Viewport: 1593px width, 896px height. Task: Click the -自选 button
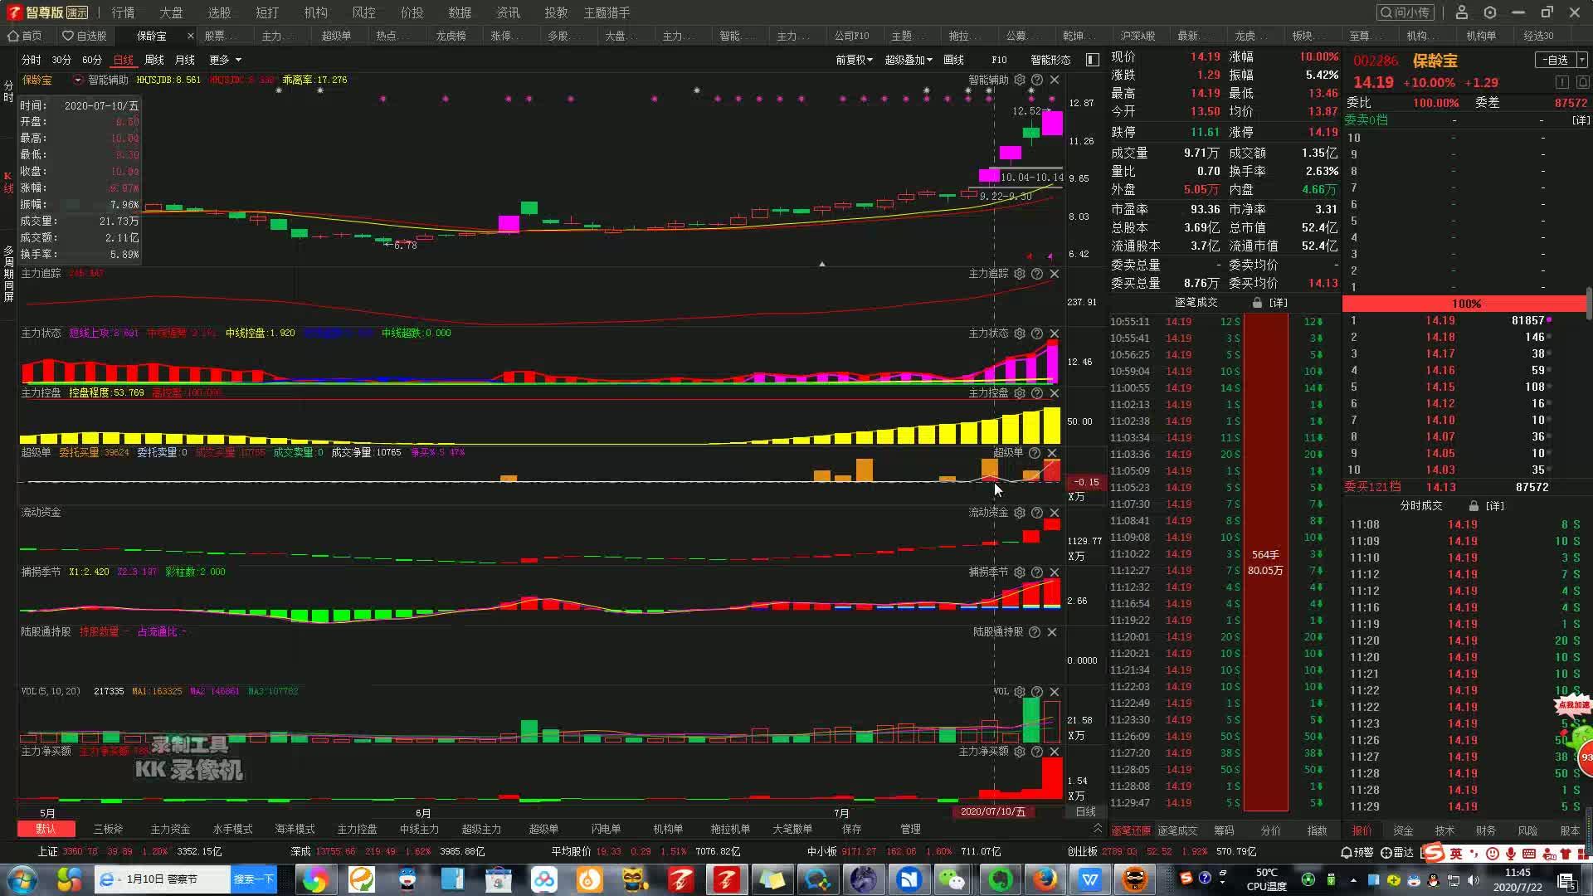point(1556,60)
